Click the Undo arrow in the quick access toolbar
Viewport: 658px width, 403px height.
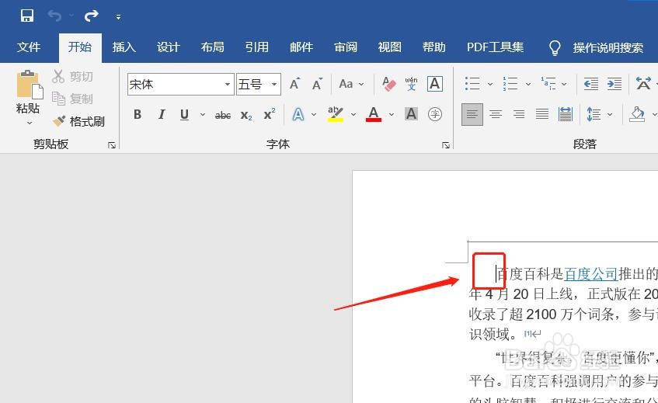click(x=54, y=16)
